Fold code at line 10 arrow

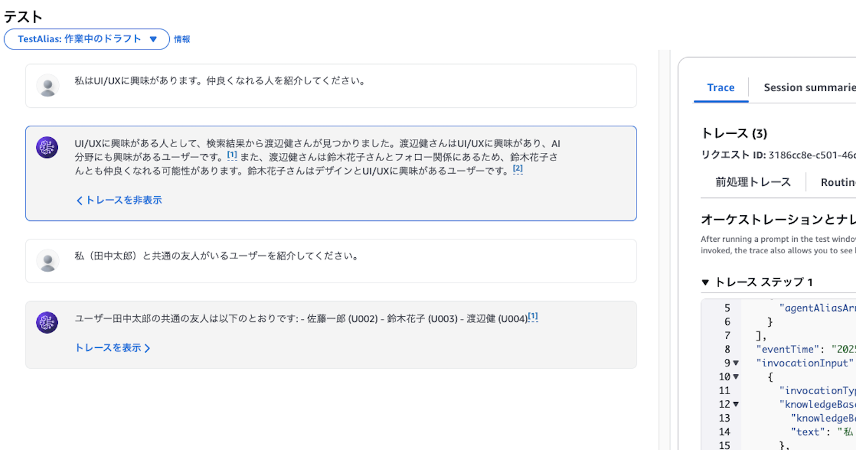[736, 377]
